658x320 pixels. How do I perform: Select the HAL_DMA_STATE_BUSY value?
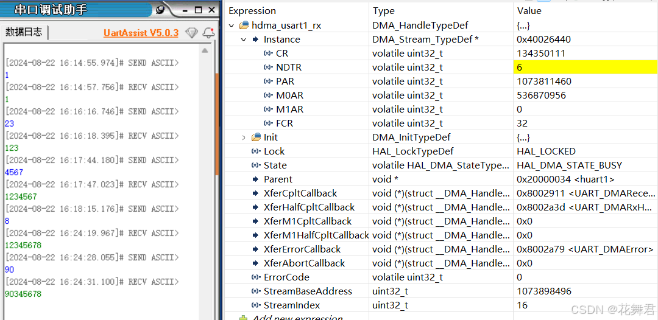pyautogui.click(x=570, y=165)
